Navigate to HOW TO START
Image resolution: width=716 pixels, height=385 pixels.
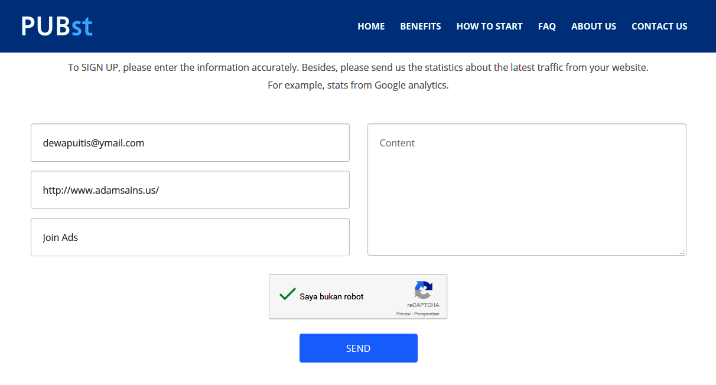point(489,27)
